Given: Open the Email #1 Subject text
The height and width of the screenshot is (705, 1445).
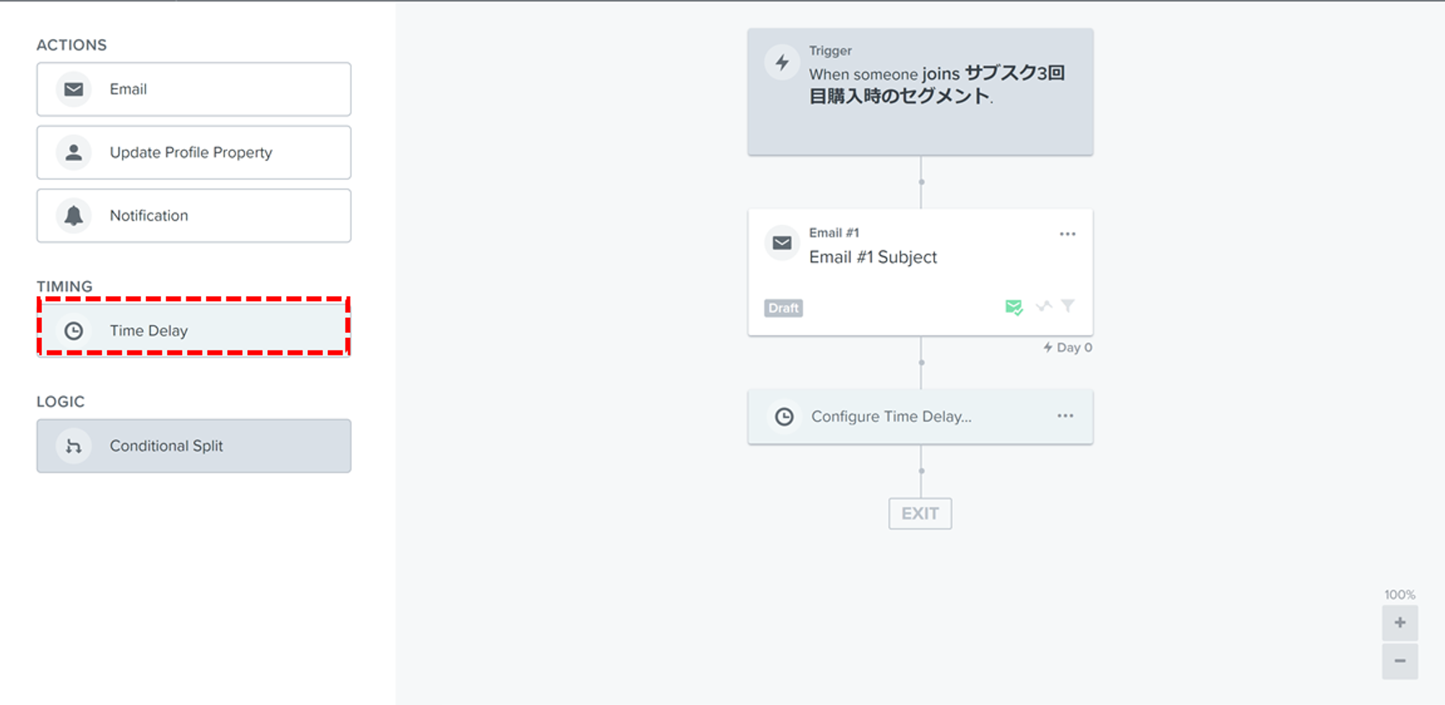Looking at the screenshot, I should coord(873,257).
